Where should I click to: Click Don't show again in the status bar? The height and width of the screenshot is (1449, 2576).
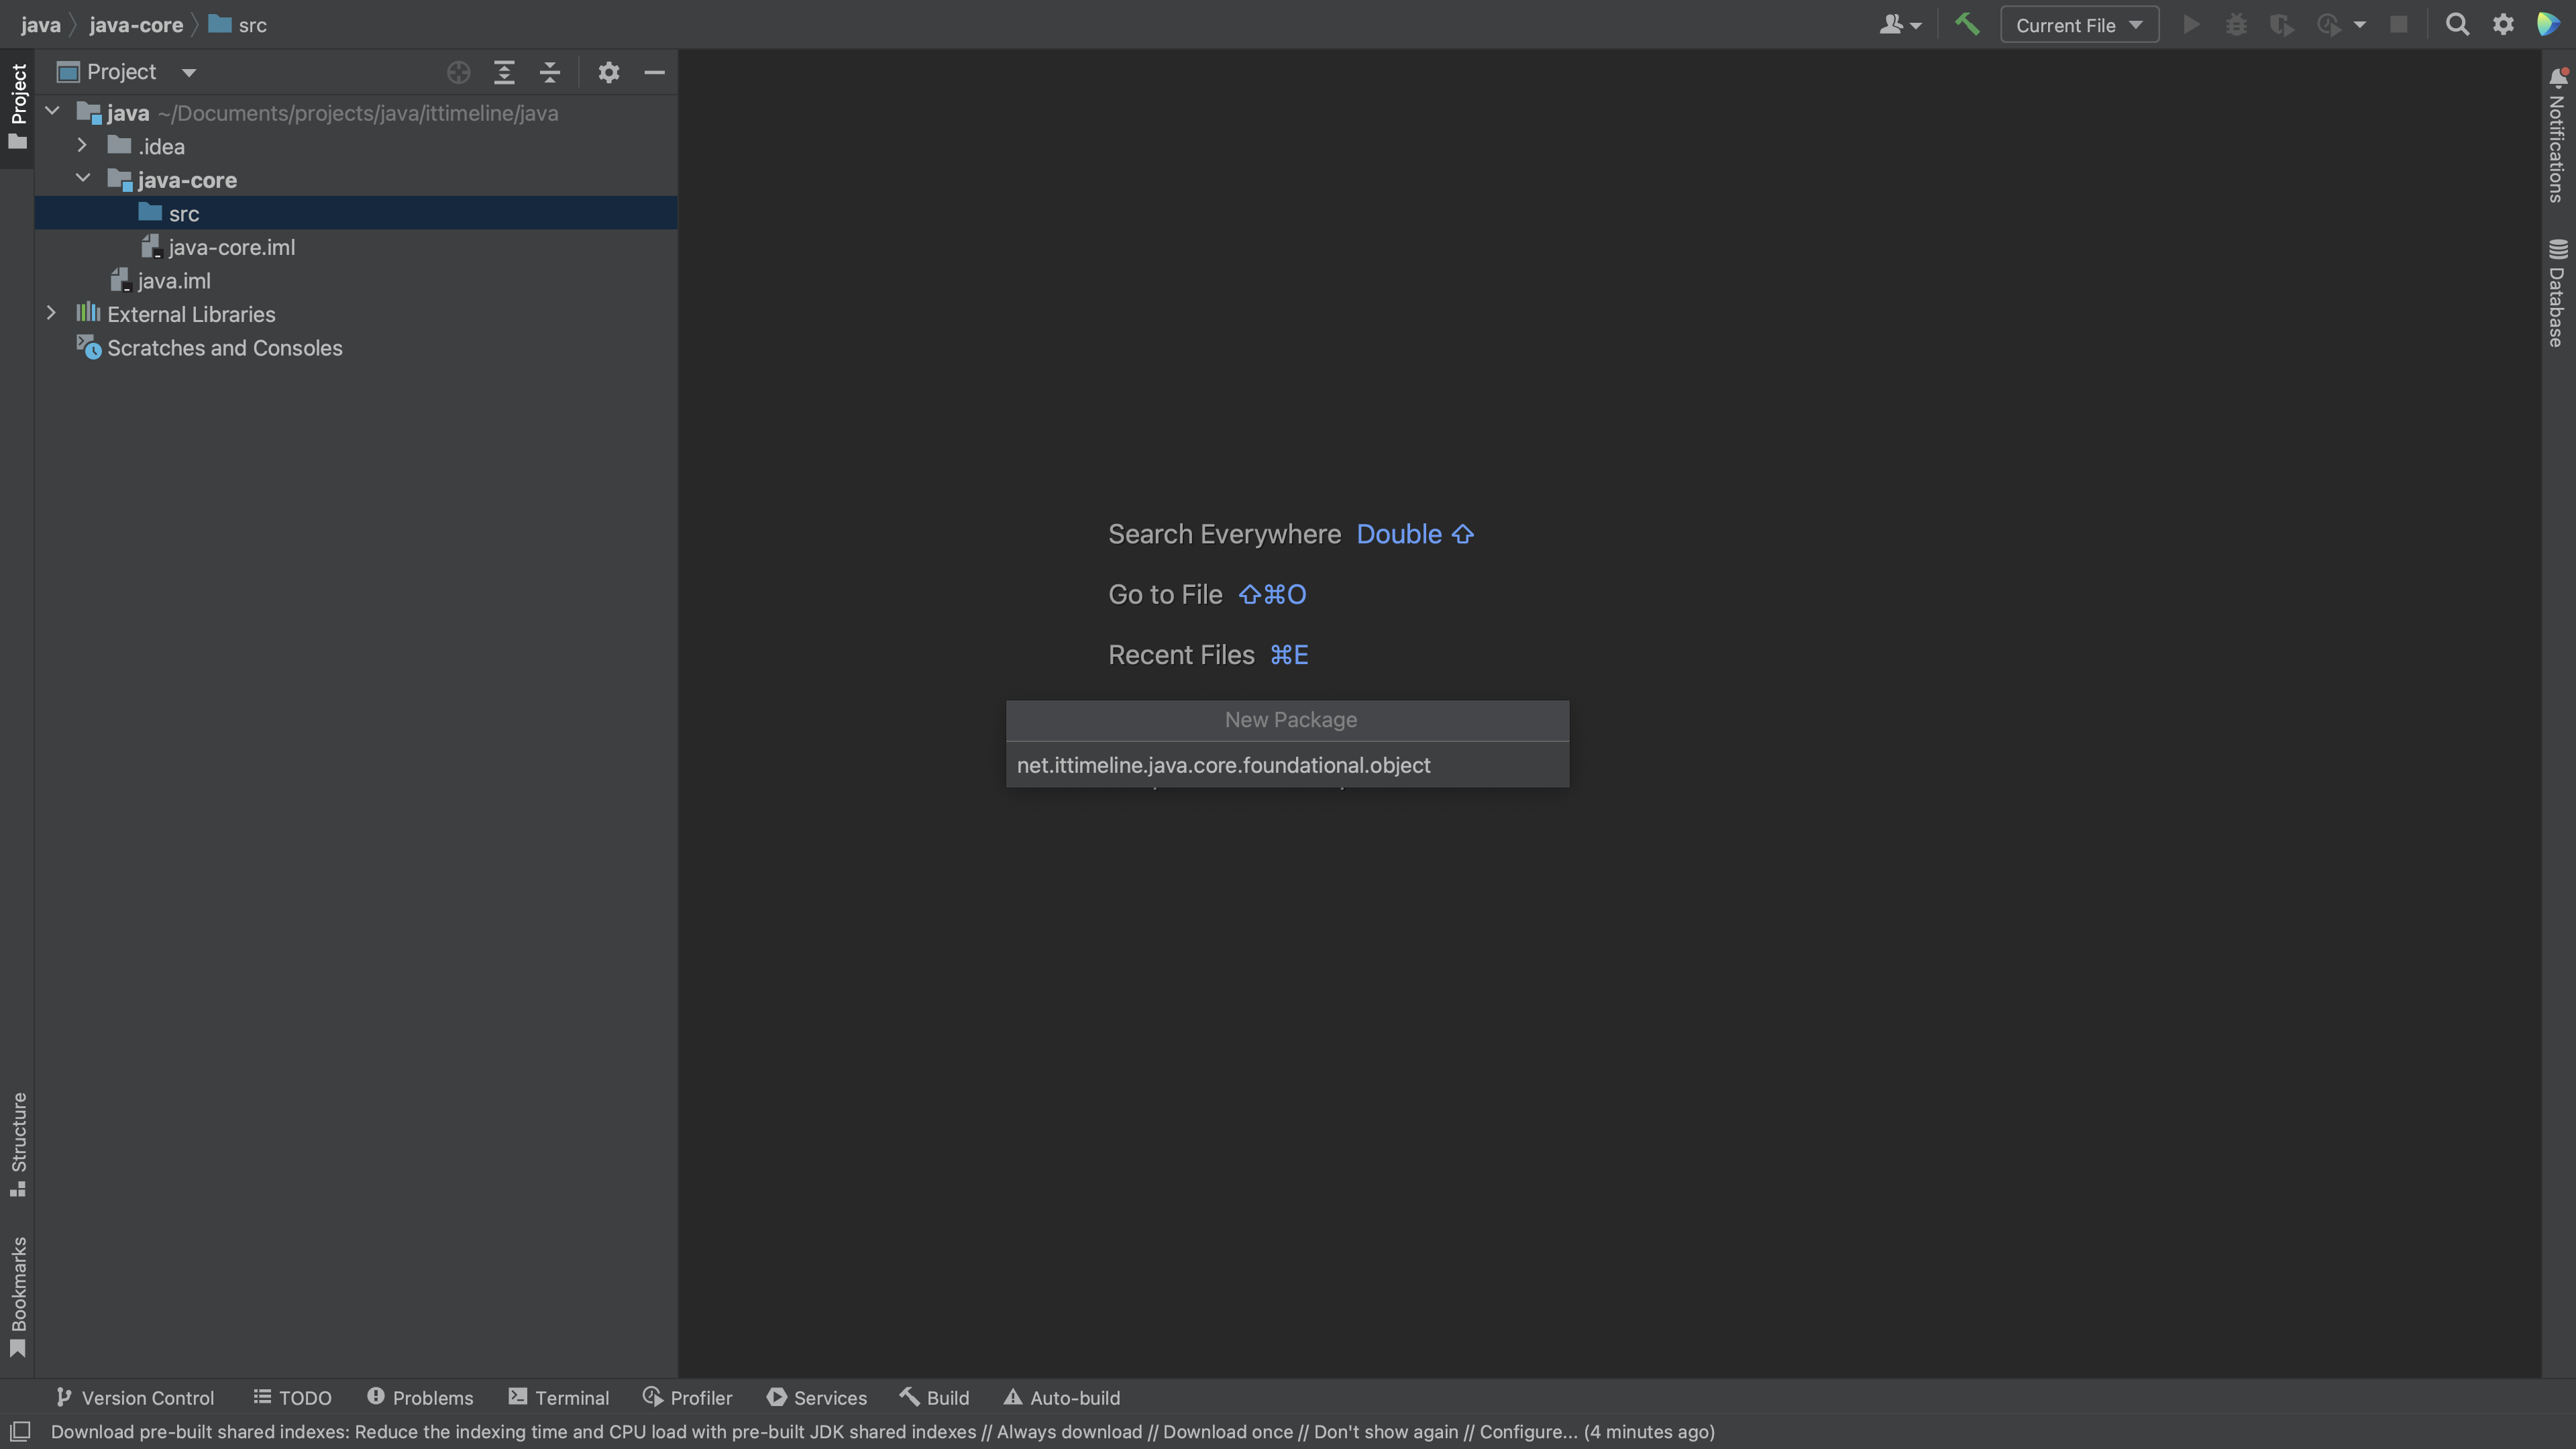[1386, 1432]
